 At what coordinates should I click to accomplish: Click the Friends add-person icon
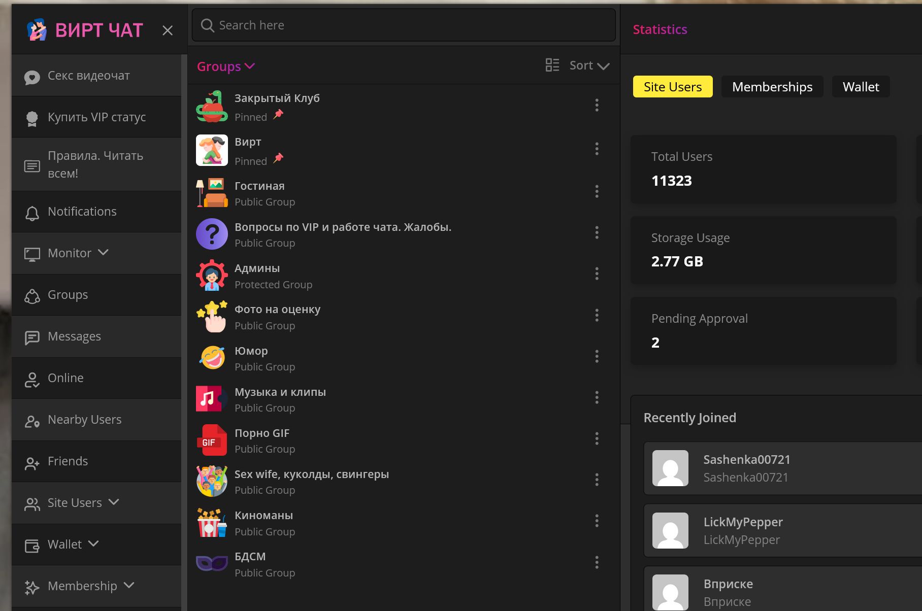coord(32,462)
